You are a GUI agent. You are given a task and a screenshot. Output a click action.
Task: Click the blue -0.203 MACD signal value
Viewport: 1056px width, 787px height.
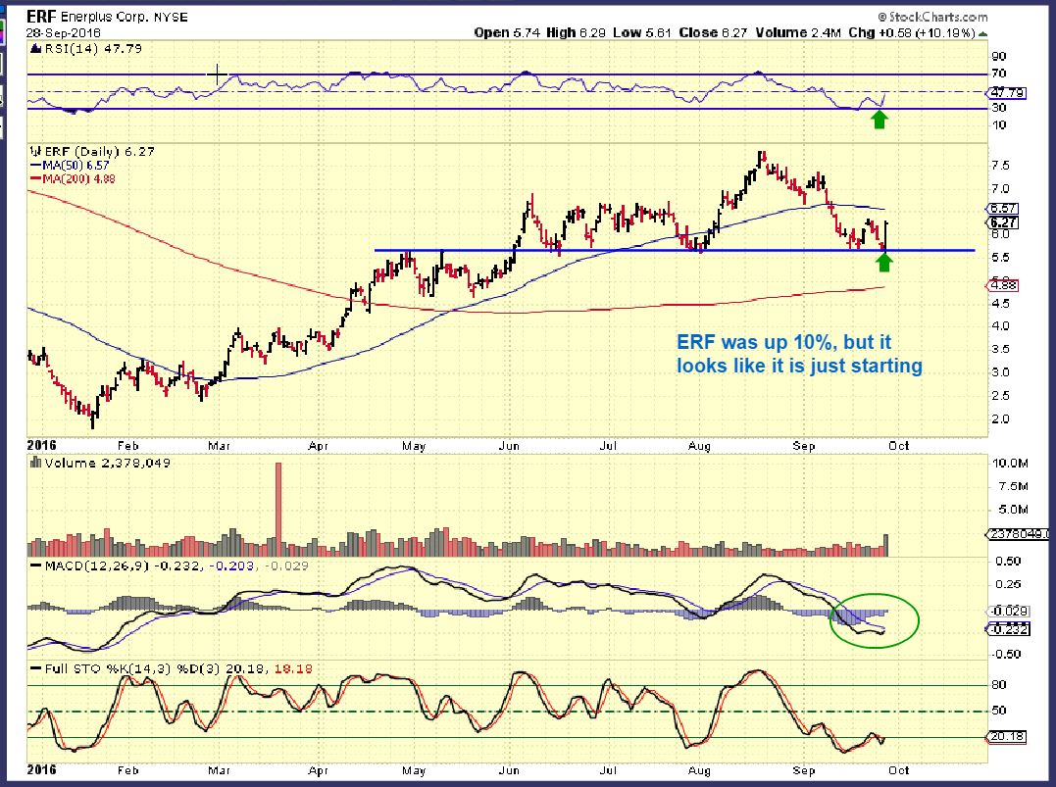(231, 566)
